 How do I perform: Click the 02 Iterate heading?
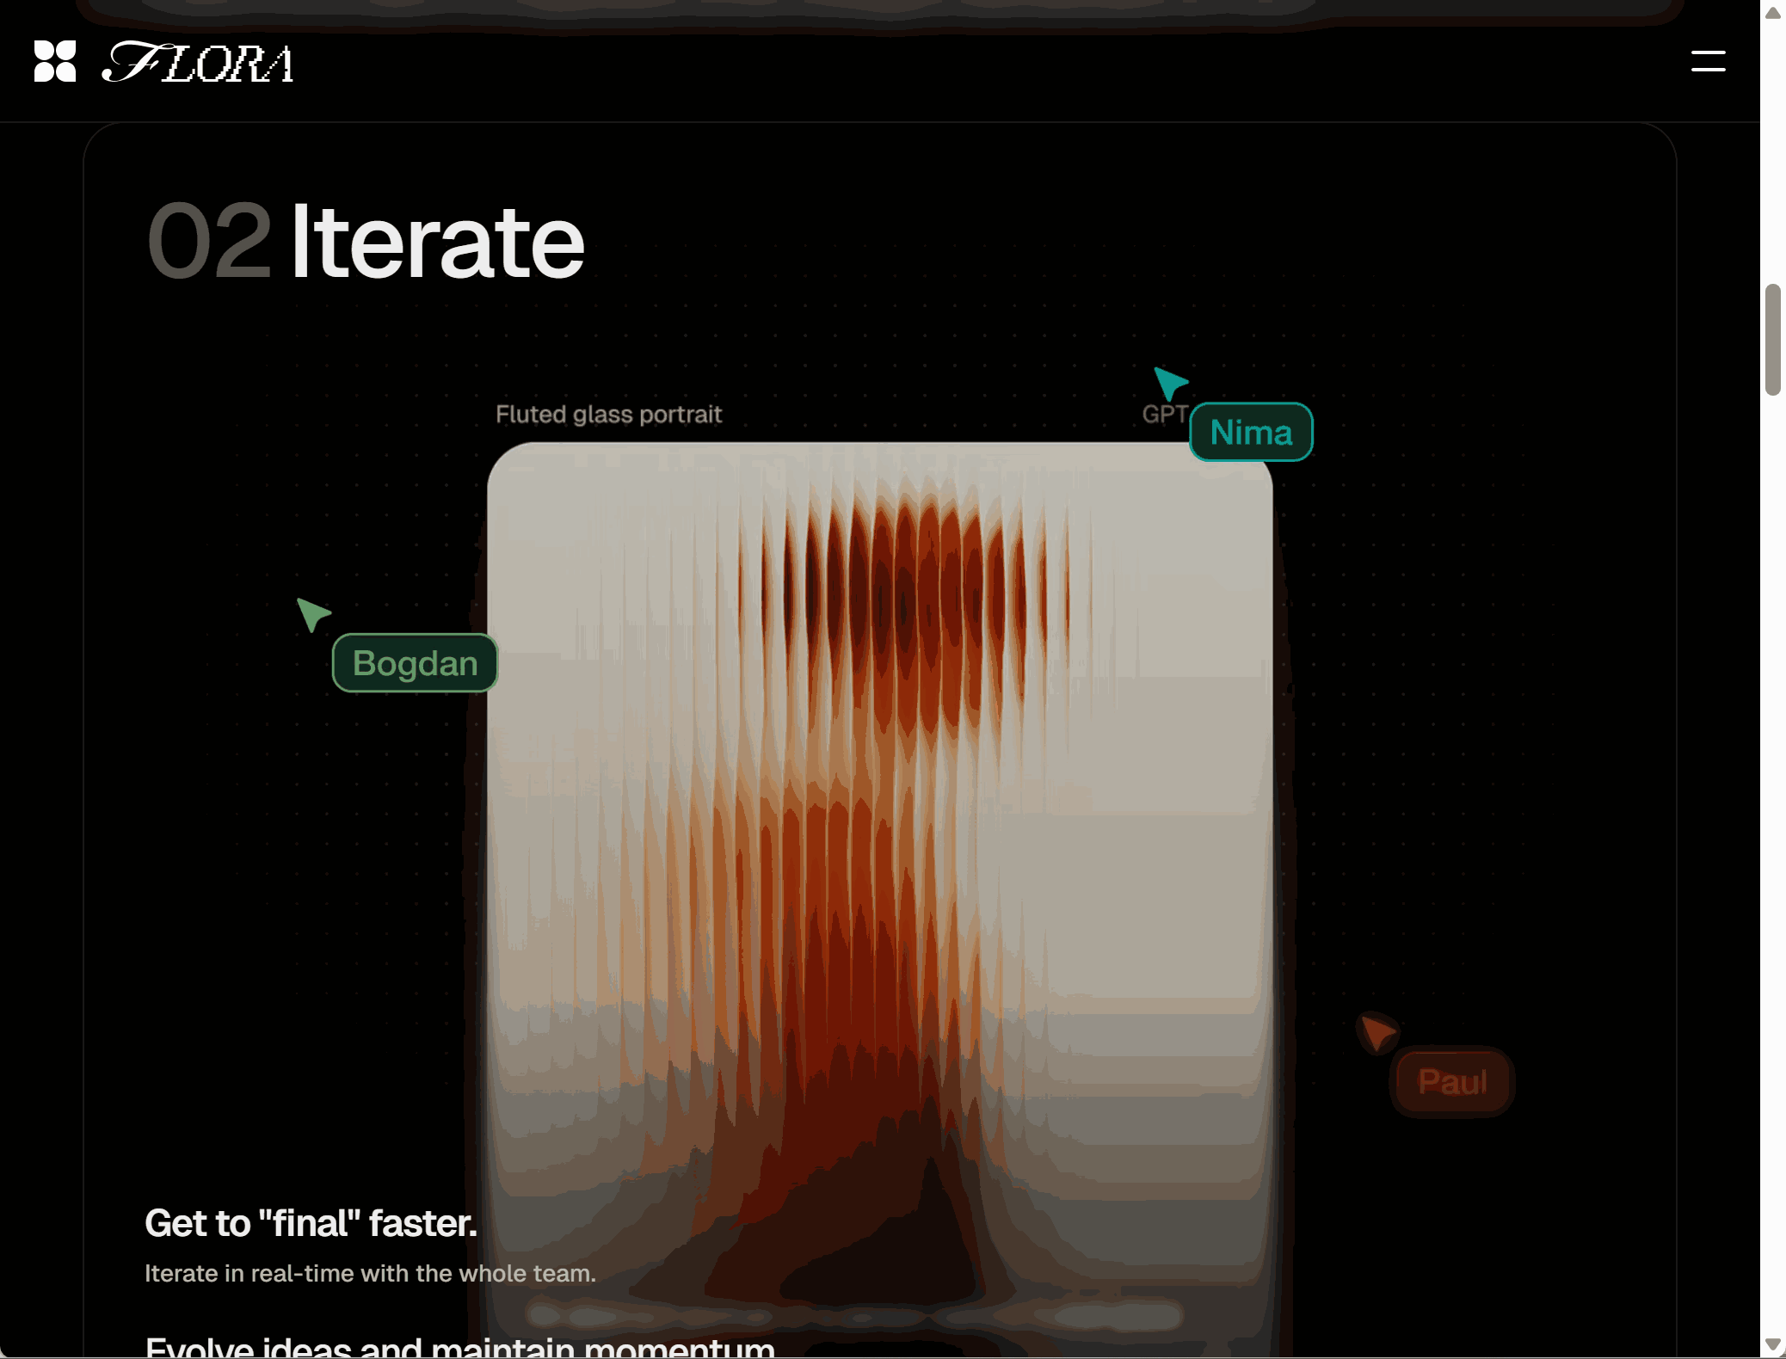(437, 242)
